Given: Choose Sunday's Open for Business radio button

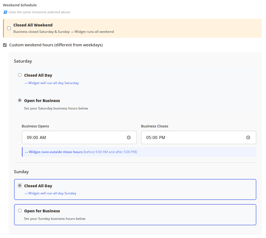Looking at the screenshot, I should [x=20, y=211].
